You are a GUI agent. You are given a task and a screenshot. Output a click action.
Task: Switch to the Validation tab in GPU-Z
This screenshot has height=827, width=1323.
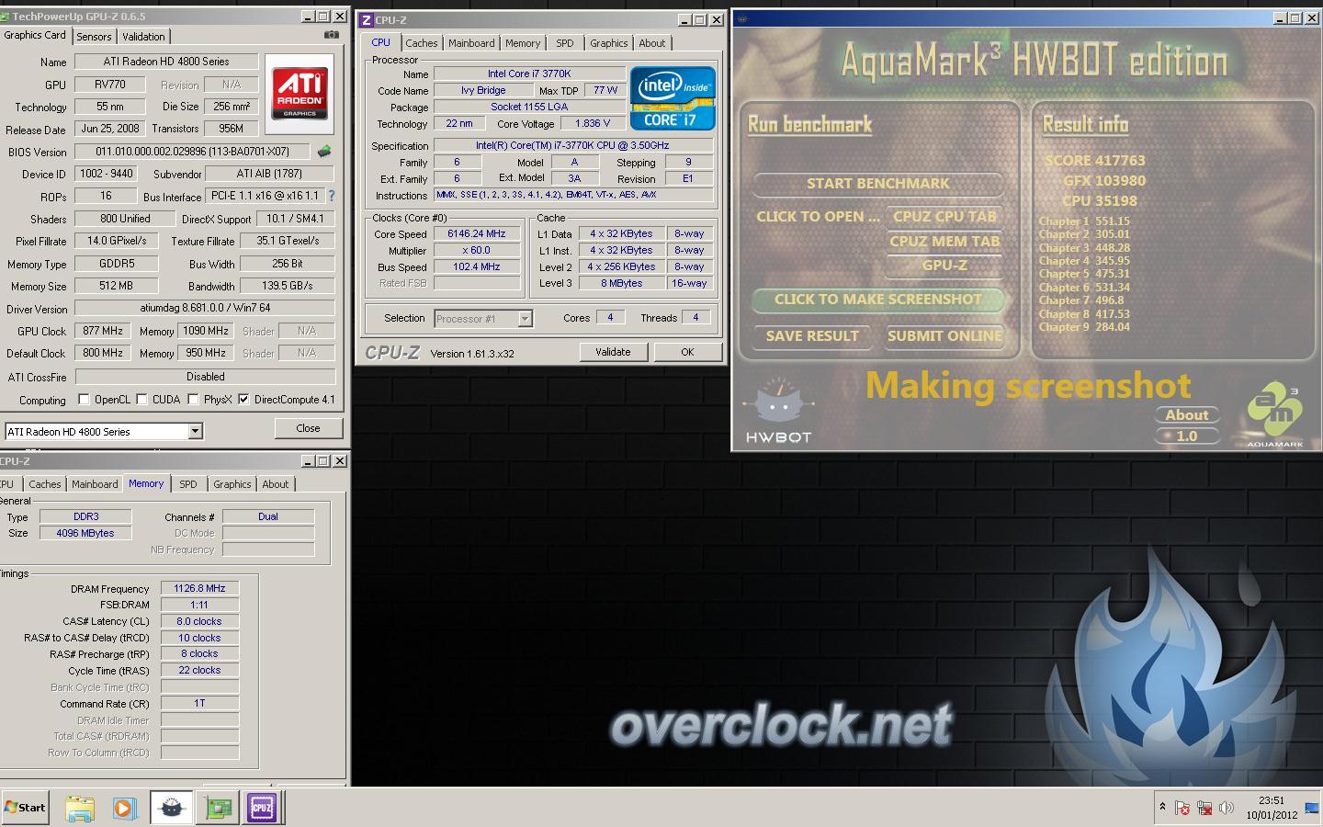pos(143,37)
